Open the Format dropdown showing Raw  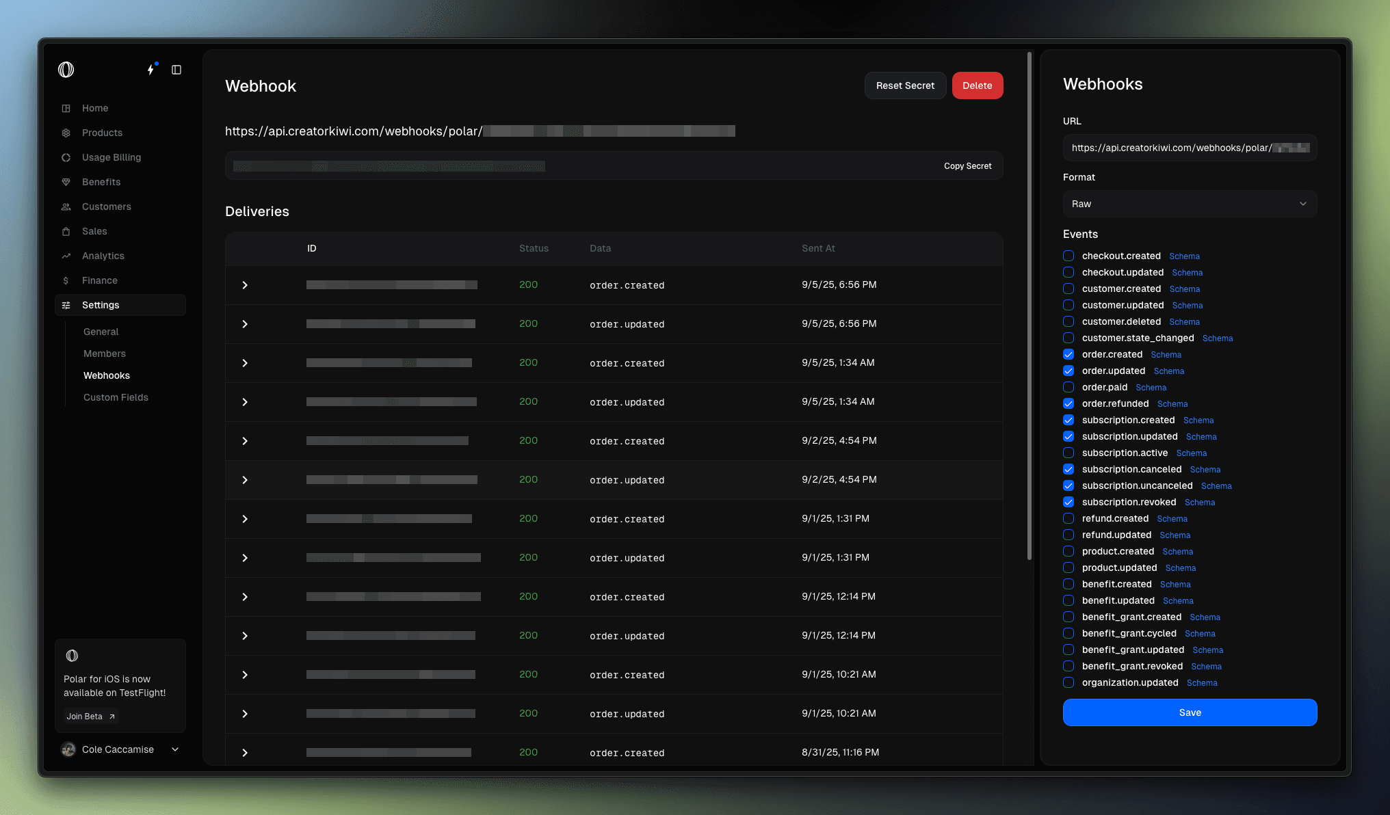(x=1190, y=204)
